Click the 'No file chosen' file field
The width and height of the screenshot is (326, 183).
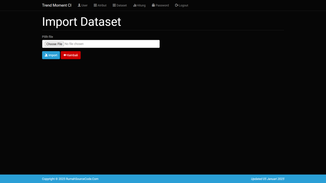[101, 44]
